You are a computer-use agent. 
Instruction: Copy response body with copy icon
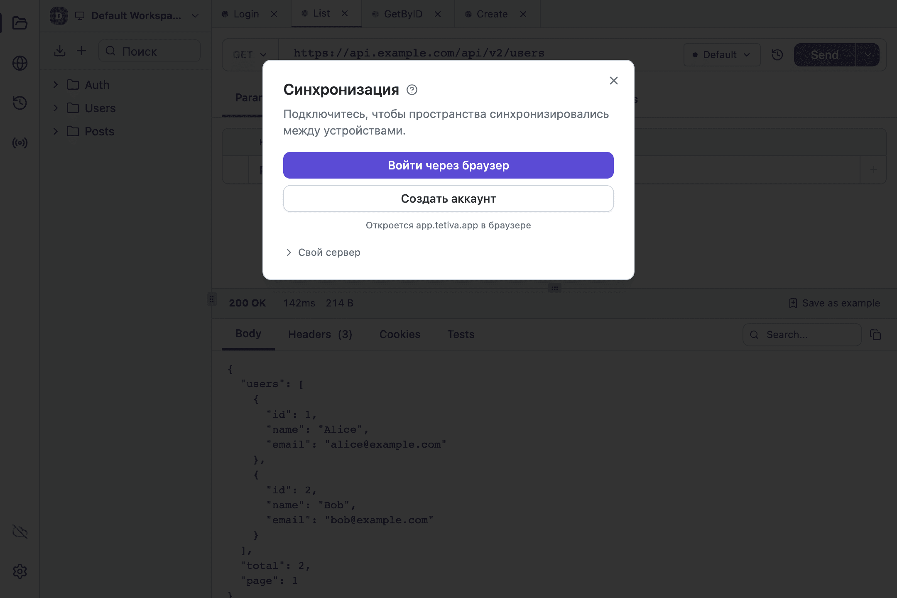pos(875,335)
